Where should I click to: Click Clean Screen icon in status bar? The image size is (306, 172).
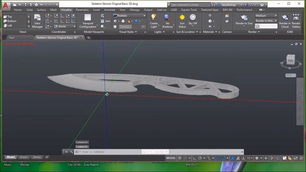296,158
